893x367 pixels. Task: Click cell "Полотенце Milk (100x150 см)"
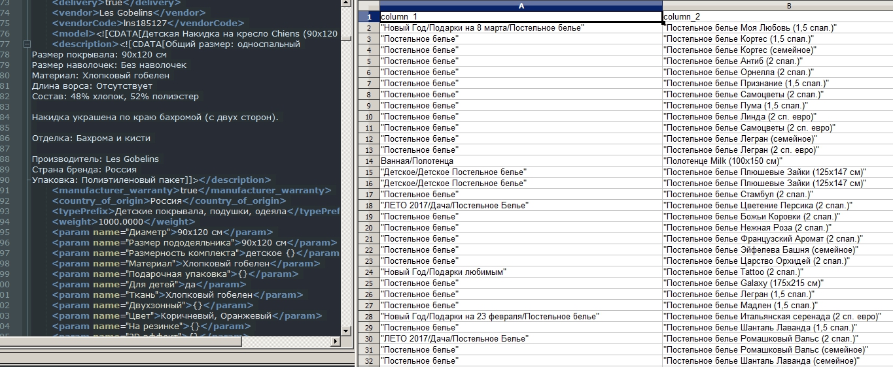[x=778, y=161]
